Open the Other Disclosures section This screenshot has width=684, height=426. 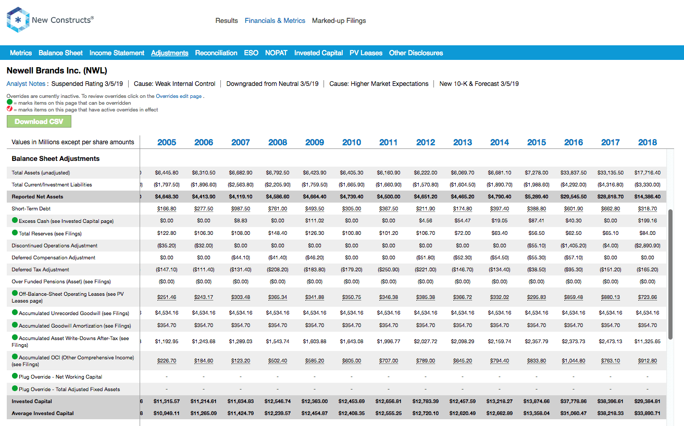416,53
